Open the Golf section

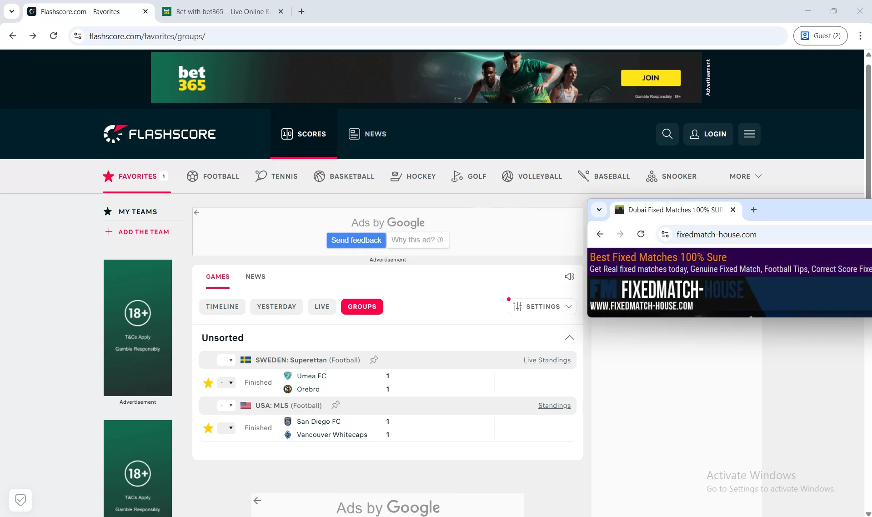pyautogui.click(x=457, y=176)
